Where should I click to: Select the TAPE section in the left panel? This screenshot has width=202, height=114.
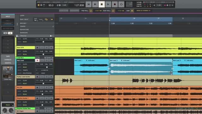[8, 56]
